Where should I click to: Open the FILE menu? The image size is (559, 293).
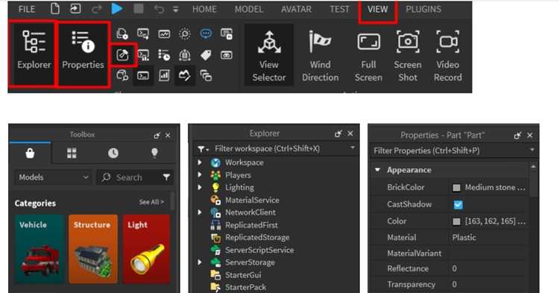click(27, 9)
